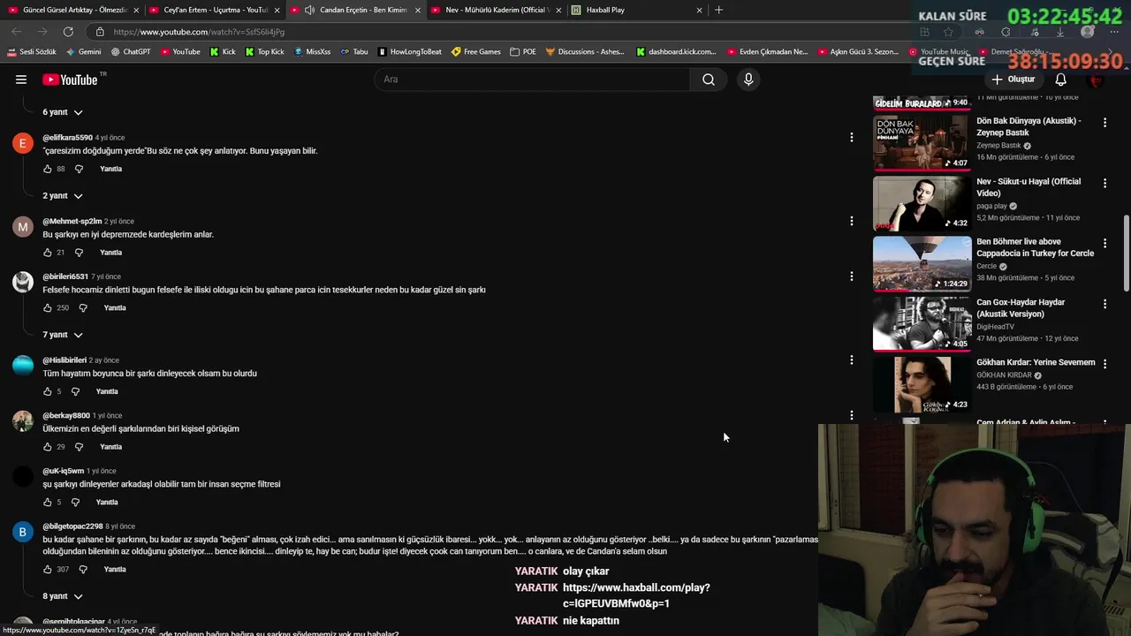Open Dön Bak Dünyaya video thumbnail

click(x=922, y=141)
